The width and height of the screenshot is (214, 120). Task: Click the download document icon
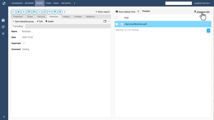(24, 12)
